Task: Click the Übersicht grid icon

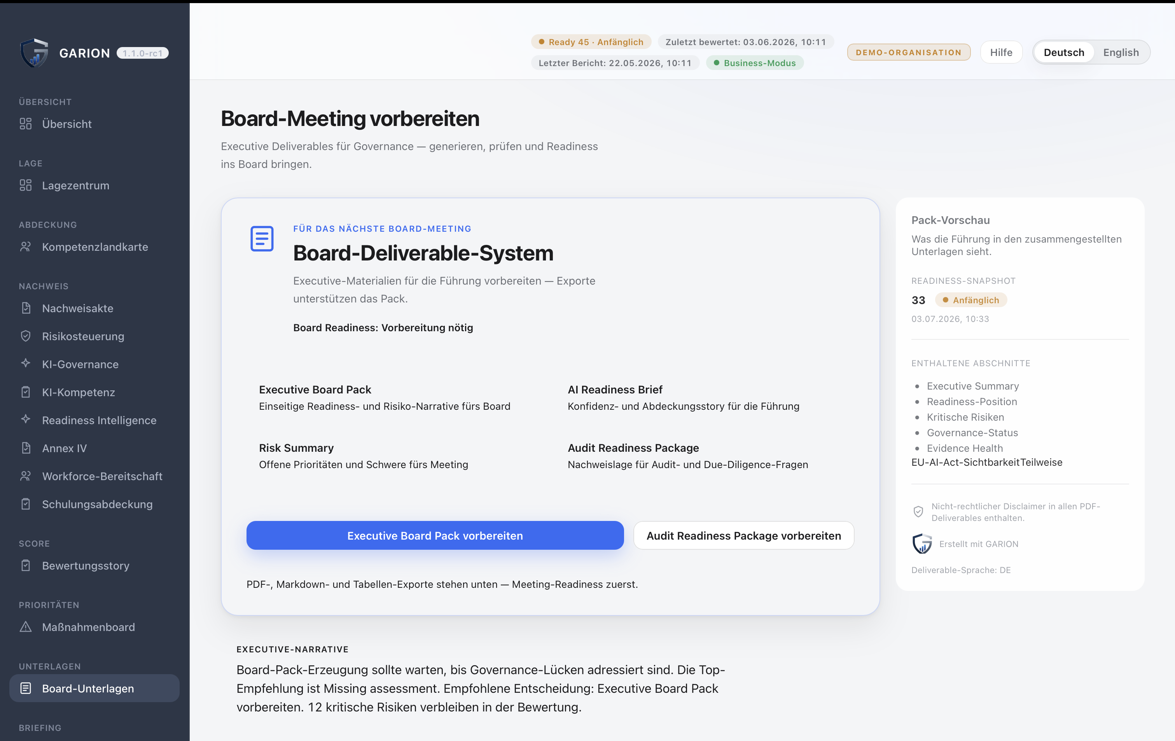Action: pos(25,124)
